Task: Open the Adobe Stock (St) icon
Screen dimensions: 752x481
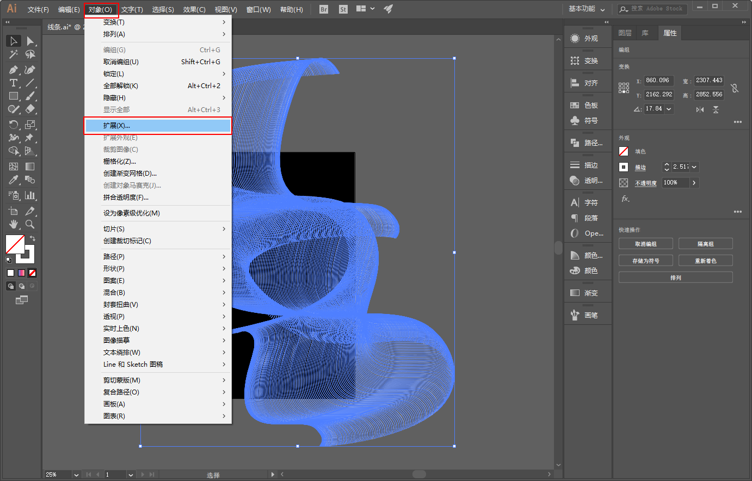Action: (x=343, y=9)
